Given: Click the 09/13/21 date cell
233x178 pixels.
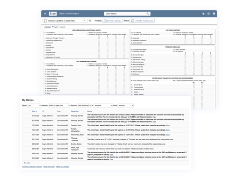Looking at the screenshot, I should pos(35,139).
